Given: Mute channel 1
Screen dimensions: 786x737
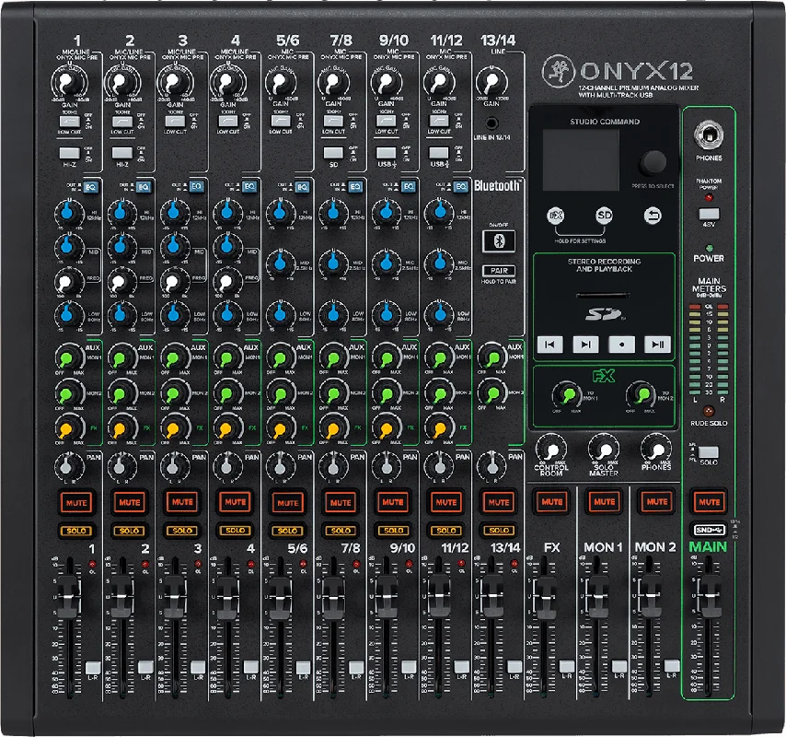Looking at the screenshot, I should (x=76, y=503).
